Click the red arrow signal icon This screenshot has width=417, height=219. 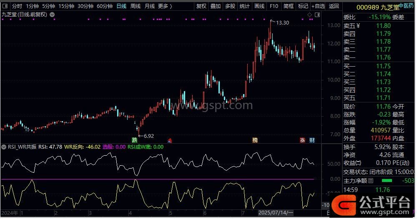(169, 140)
